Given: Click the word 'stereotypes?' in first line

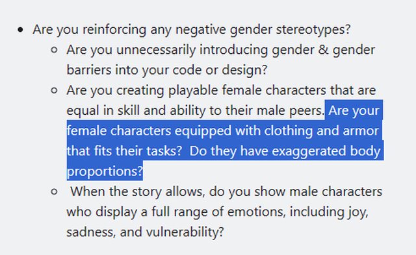Looking at the screenshot, I should [313, 30].
